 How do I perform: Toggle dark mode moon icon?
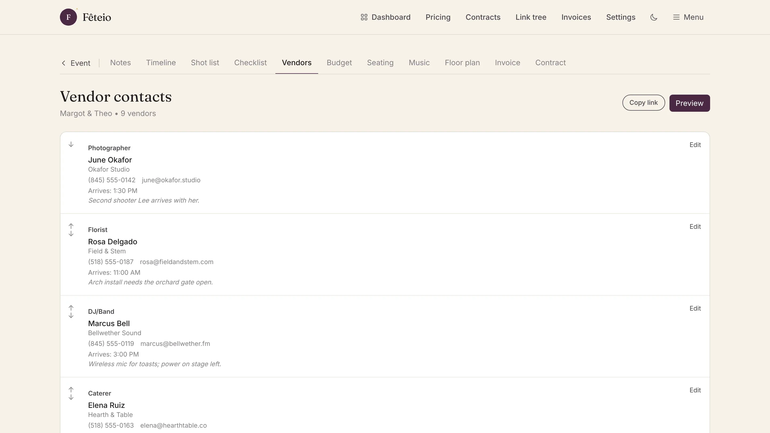click(x=654, y=17)
